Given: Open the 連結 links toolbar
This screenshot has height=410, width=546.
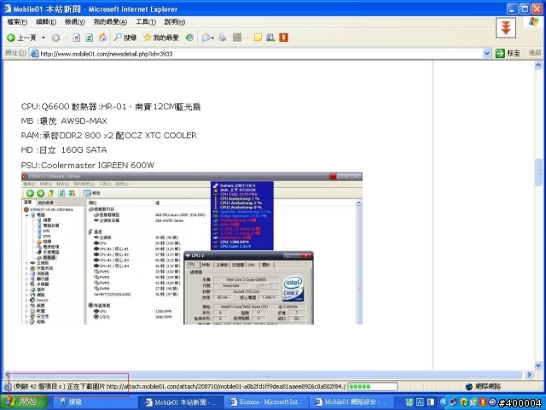Looking at the screenshot, I should [535, 53].
